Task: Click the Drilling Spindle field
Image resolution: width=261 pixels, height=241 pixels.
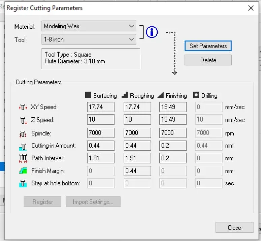Action: (x=209, y=133)
